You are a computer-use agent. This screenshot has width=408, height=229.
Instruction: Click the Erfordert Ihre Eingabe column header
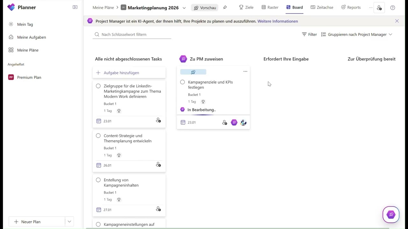(286, 59)
